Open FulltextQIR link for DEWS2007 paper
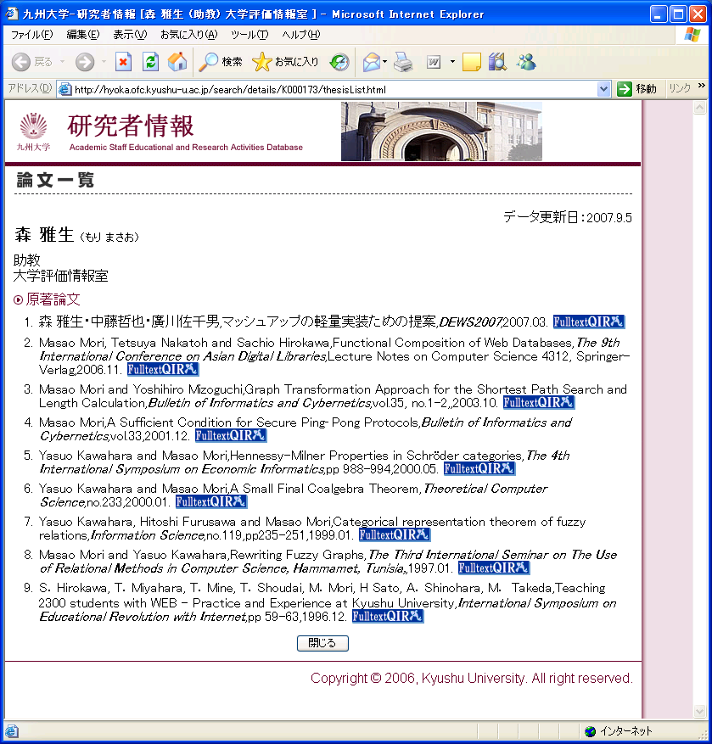Viewport: 712px width, 744px height. 588,322
